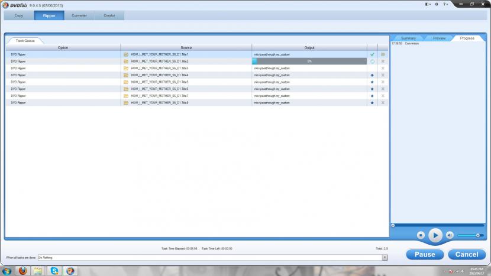491x276 pixels.
Task: Click the DVDFab taskbar icon
Action: point(70,271)
